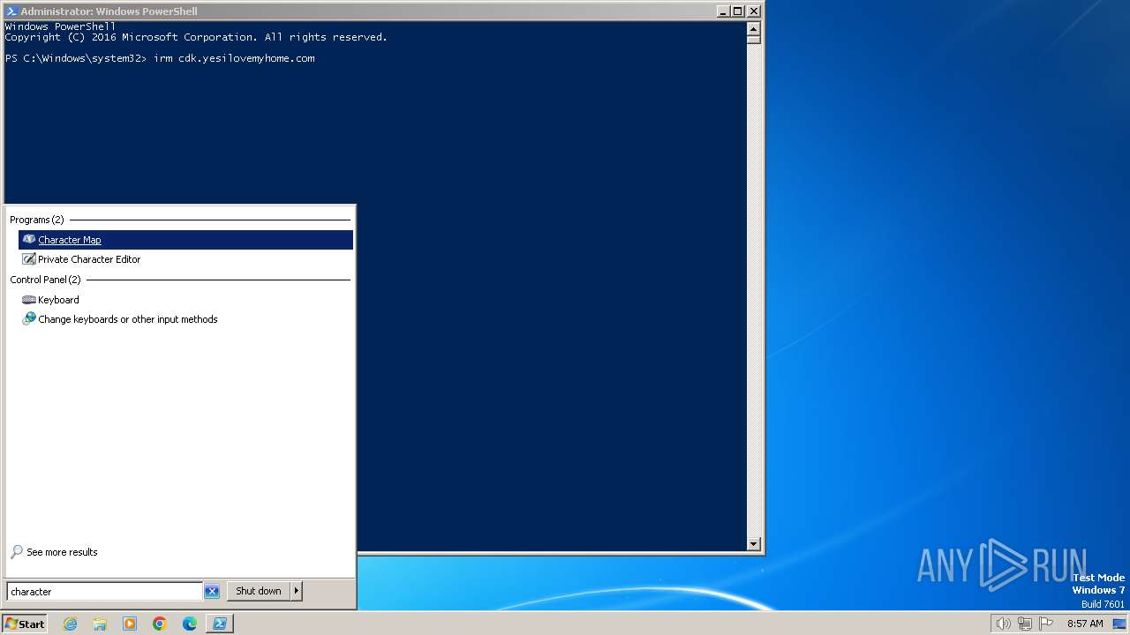Click the 'Programs (2)' results header
The width and height of the screenshot is (1130, 635).
point(37,220)
